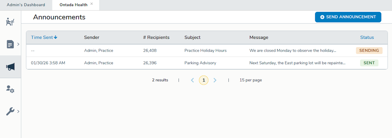Go to the previous results page
The image size is (392, 138).
pyautogui.click(x=192, y=80)
